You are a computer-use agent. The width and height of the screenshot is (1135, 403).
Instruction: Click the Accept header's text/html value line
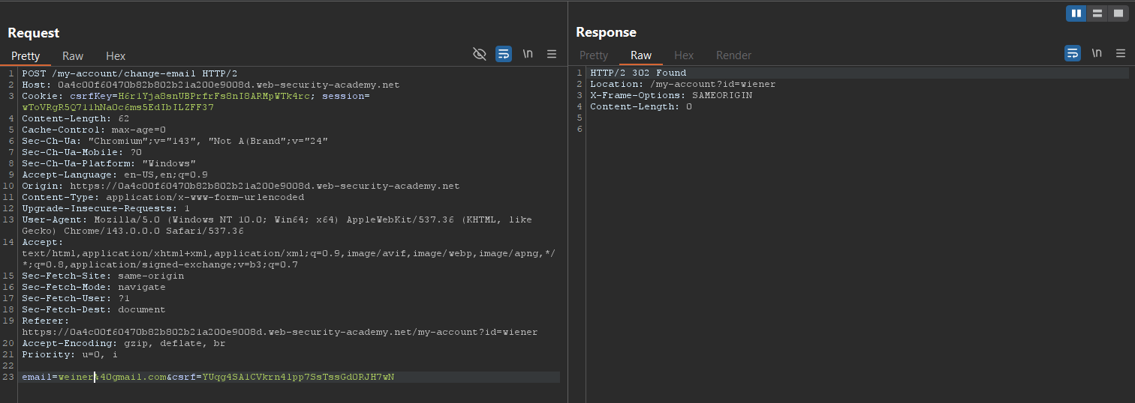coord(289,253)
